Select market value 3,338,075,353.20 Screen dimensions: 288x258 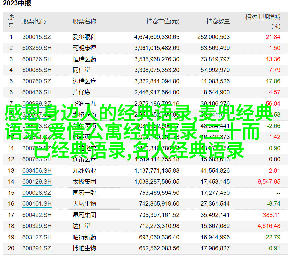(x=157, y=70)
